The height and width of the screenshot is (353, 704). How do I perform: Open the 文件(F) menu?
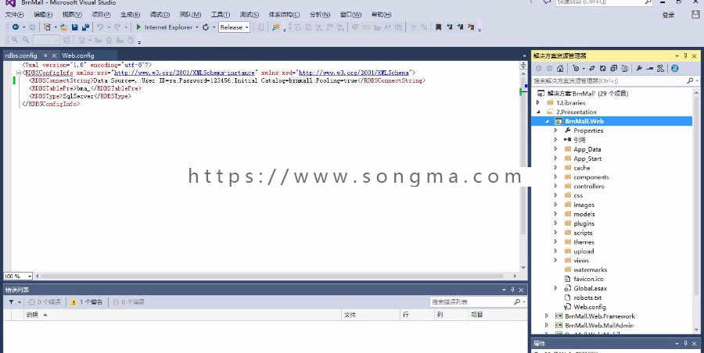(14, 15)
